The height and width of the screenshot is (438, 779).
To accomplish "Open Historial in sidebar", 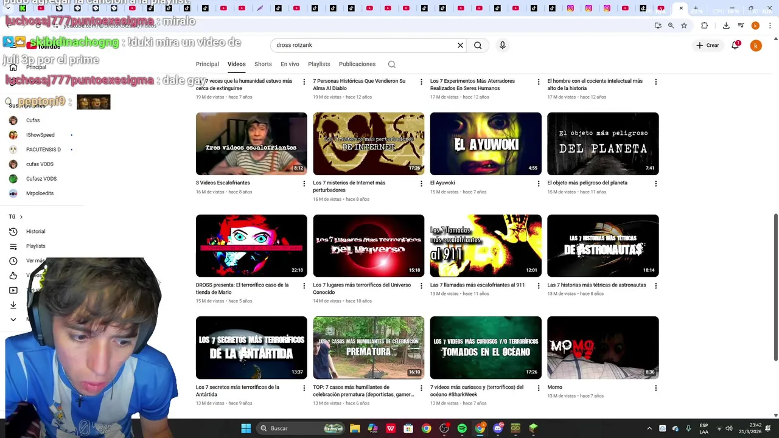I will (x=35, y=232).
